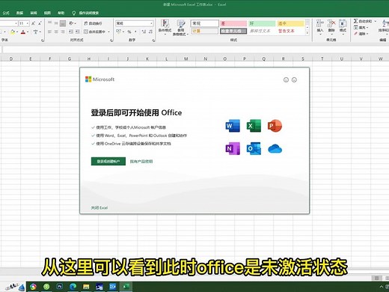
Task: Apply the Bad (差) pink cell style
Action: tap(233, 23)
